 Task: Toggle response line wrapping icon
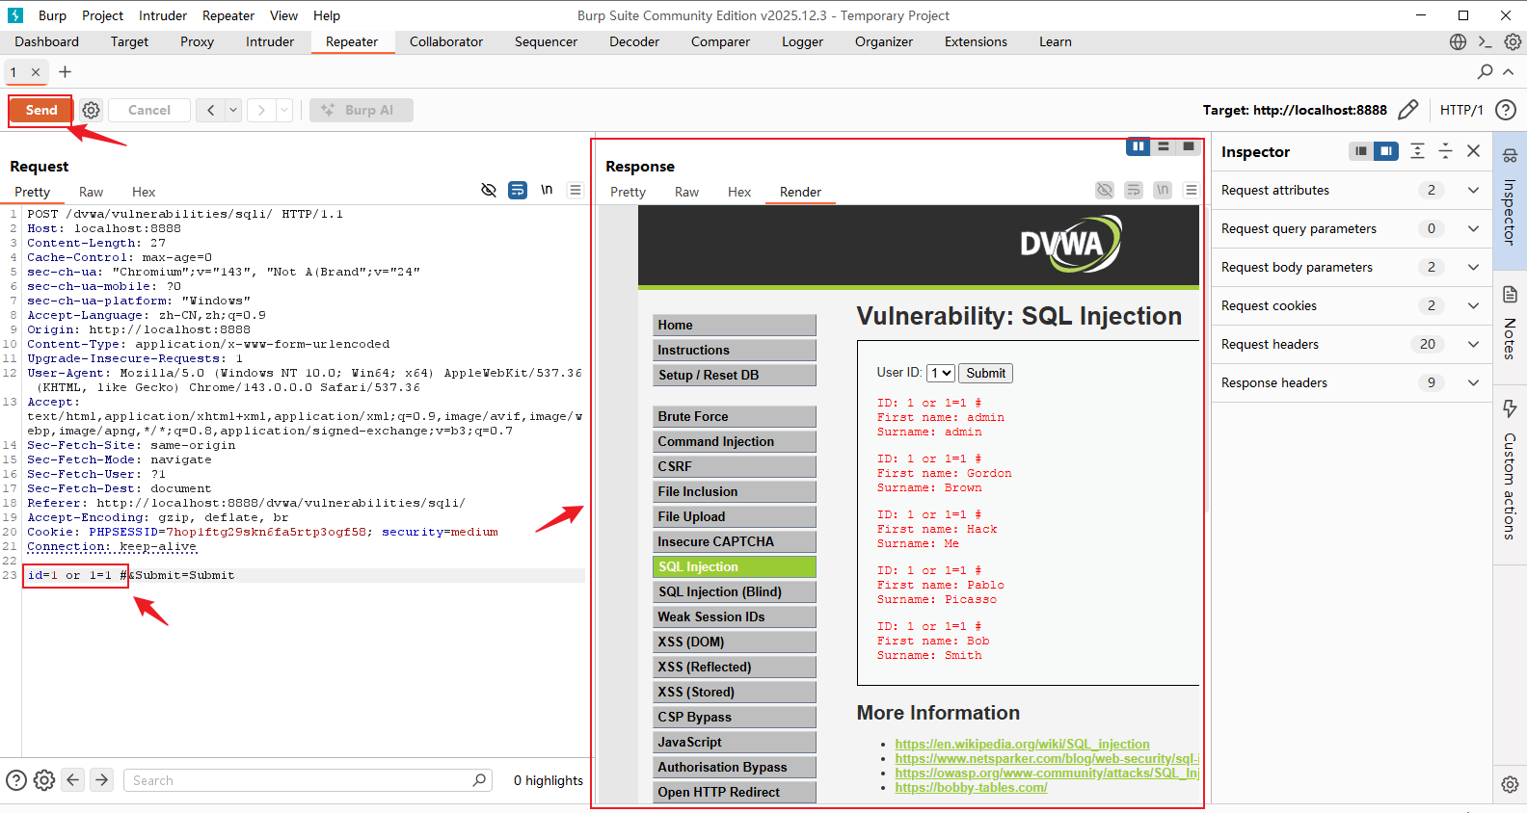click(1134, 190)
